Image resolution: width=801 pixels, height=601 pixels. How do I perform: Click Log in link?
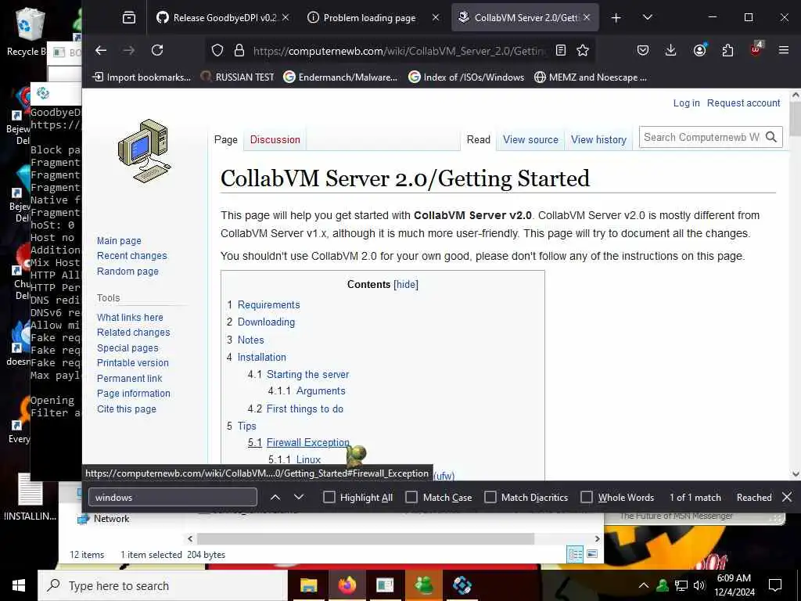click(x=686, y=103)
